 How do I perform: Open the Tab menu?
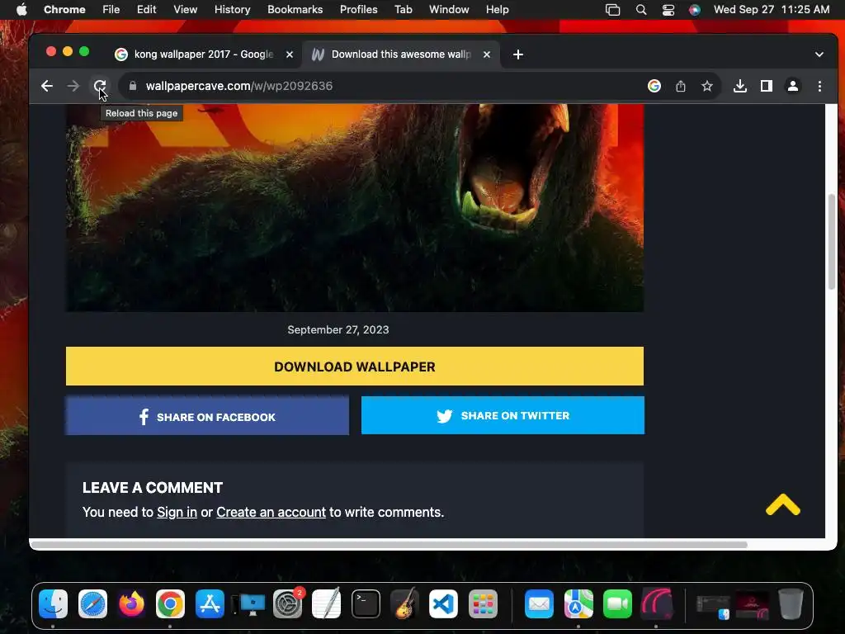click(x=403, y=9)
